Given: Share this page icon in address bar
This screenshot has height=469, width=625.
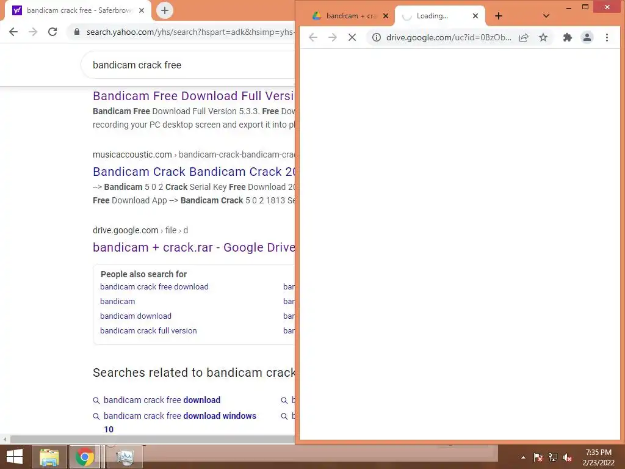Looking at the screenshot, I should click(x=524, y=37).
